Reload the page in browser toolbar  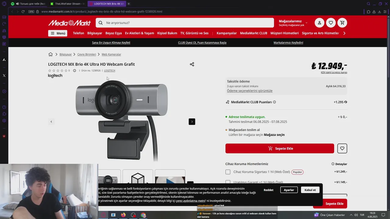point(23,12)
